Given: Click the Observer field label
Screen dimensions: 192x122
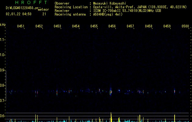Looking at the screenshot, I should click(62, 3).
